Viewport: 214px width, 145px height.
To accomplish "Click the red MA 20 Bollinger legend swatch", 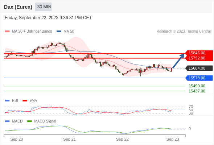I will click(7, 32).
